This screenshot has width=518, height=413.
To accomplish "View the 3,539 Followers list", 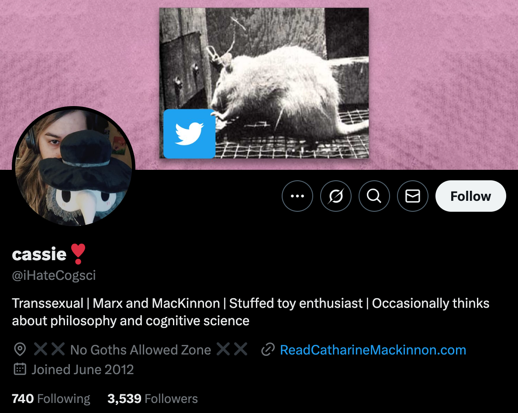I will point(152,399).
